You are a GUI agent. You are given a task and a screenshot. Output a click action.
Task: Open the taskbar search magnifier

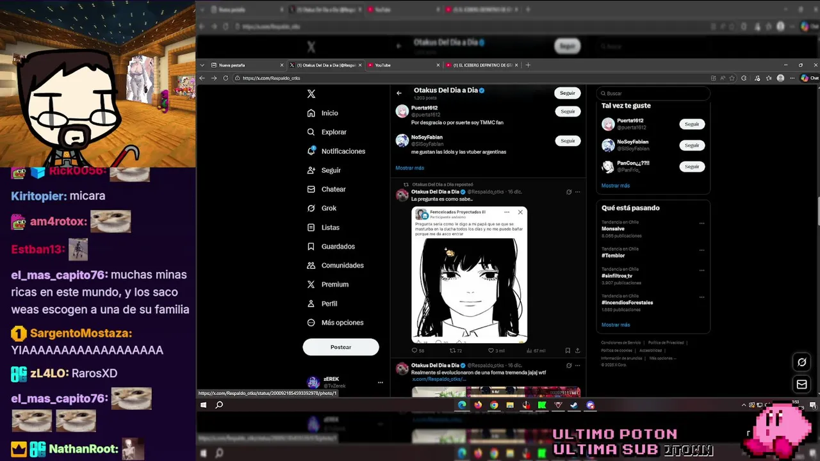pyautogui.click(x=219, y=405)
